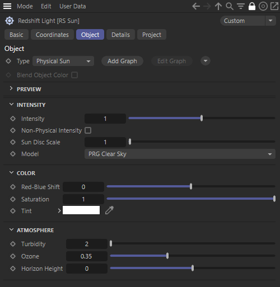Click the white Tint color swatch
The width and height of the screenshot is (280, 287).
click(x=81, y=210)
